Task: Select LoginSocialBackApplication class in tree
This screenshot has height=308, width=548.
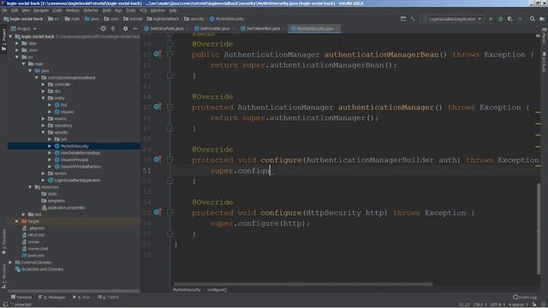Action: click(77, 181)
